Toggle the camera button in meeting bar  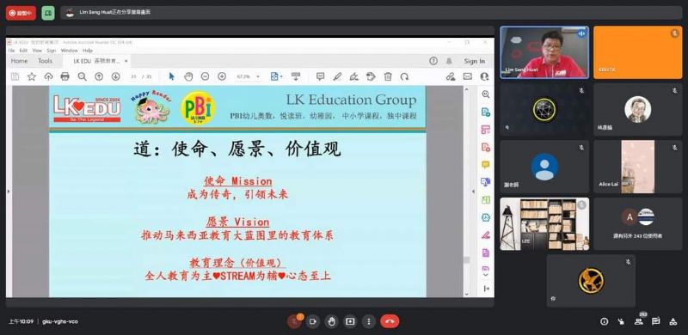click(313, 321)
